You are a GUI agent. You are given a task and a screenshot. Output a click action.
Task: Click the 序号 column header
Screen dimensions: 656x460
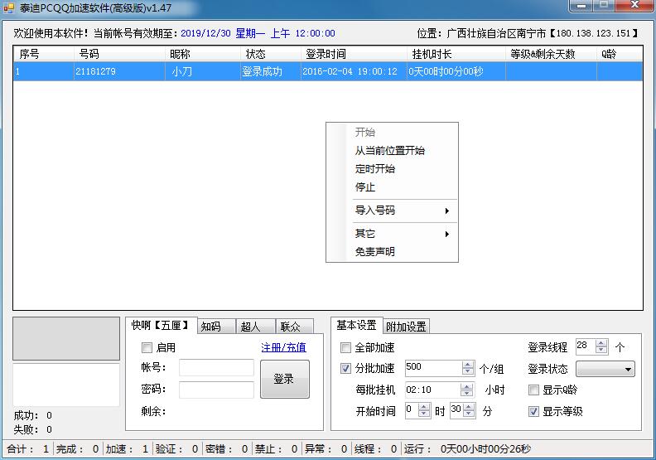pos(44,54)
